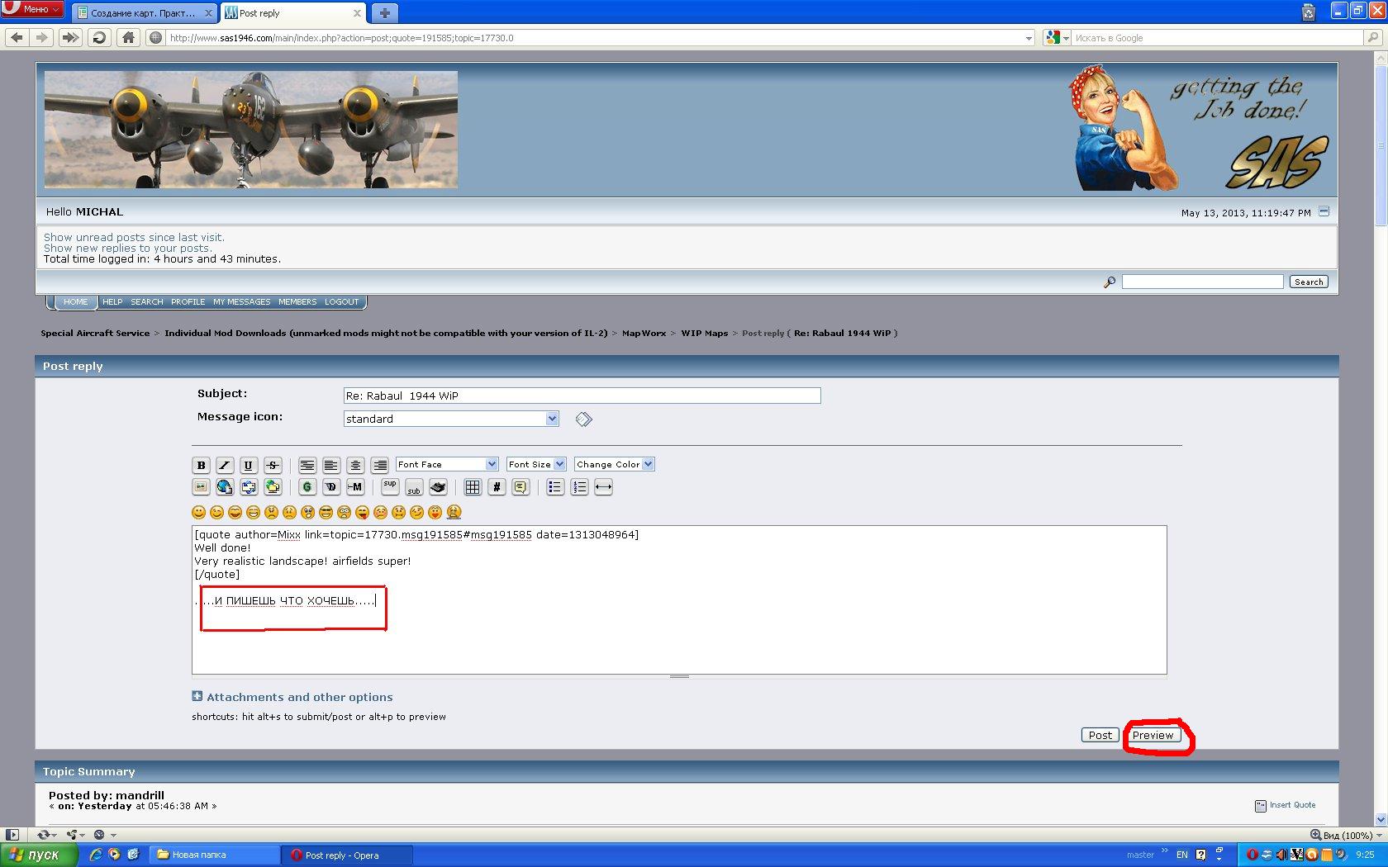Click the preformatted text button
The width and height of the screenshot is (1388, 867).
pos(307,465)
